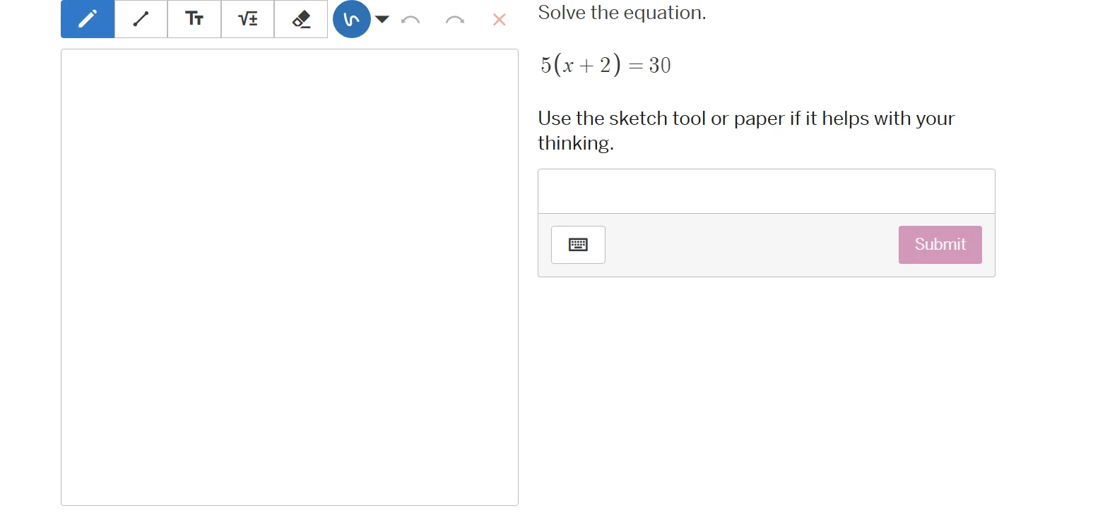Click the blue stroke color button
Image resolution: width=1093 pixels, height=525 pixels.
(352, 19)
